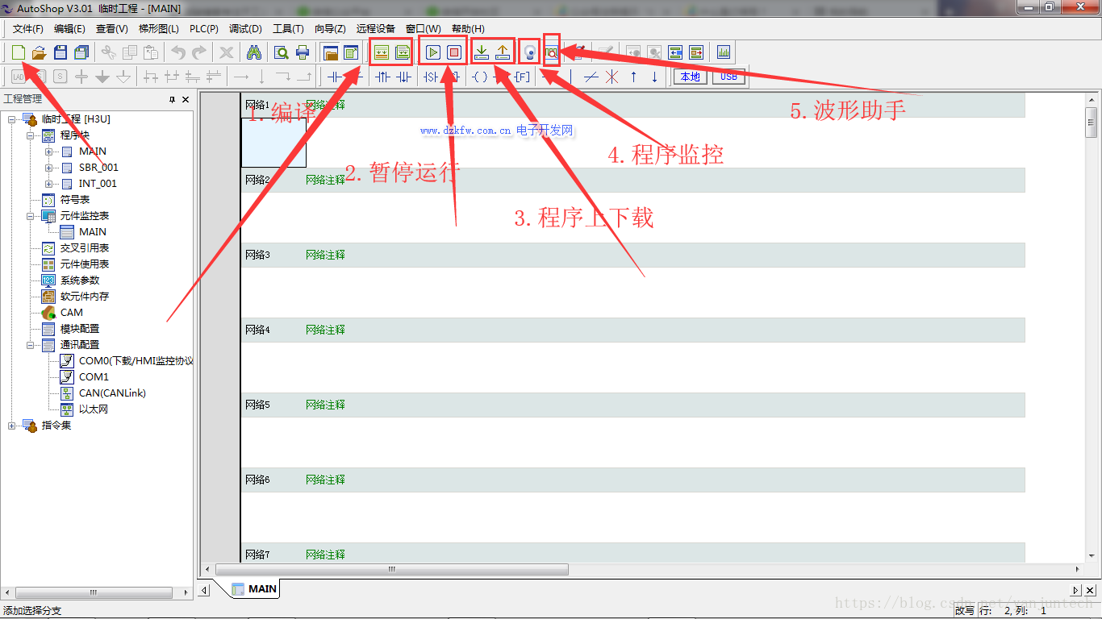The image size is (1102, 619).
Task: Click the New Project icon
Action: click(x=18, y=53)
